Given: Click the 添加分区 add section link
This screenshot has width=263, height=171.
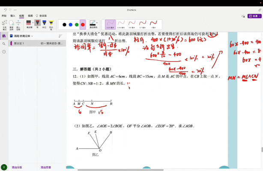Looking at the screenshot, I should pyautogui.click(x=17, y=167).
